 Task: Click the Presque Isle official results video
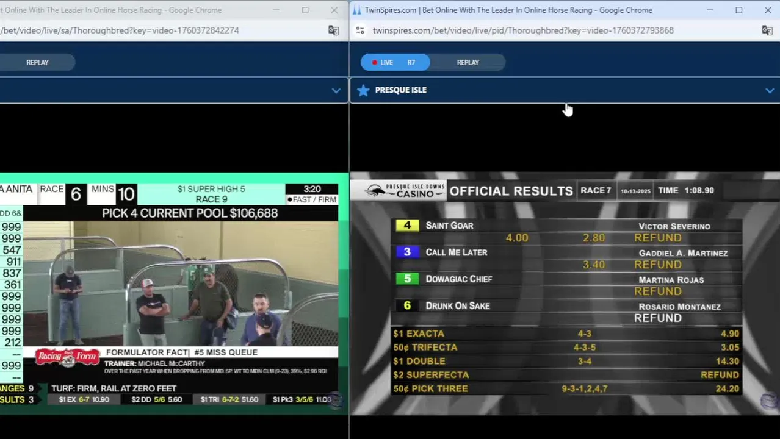pyautogui.click(x=565, y=294)
